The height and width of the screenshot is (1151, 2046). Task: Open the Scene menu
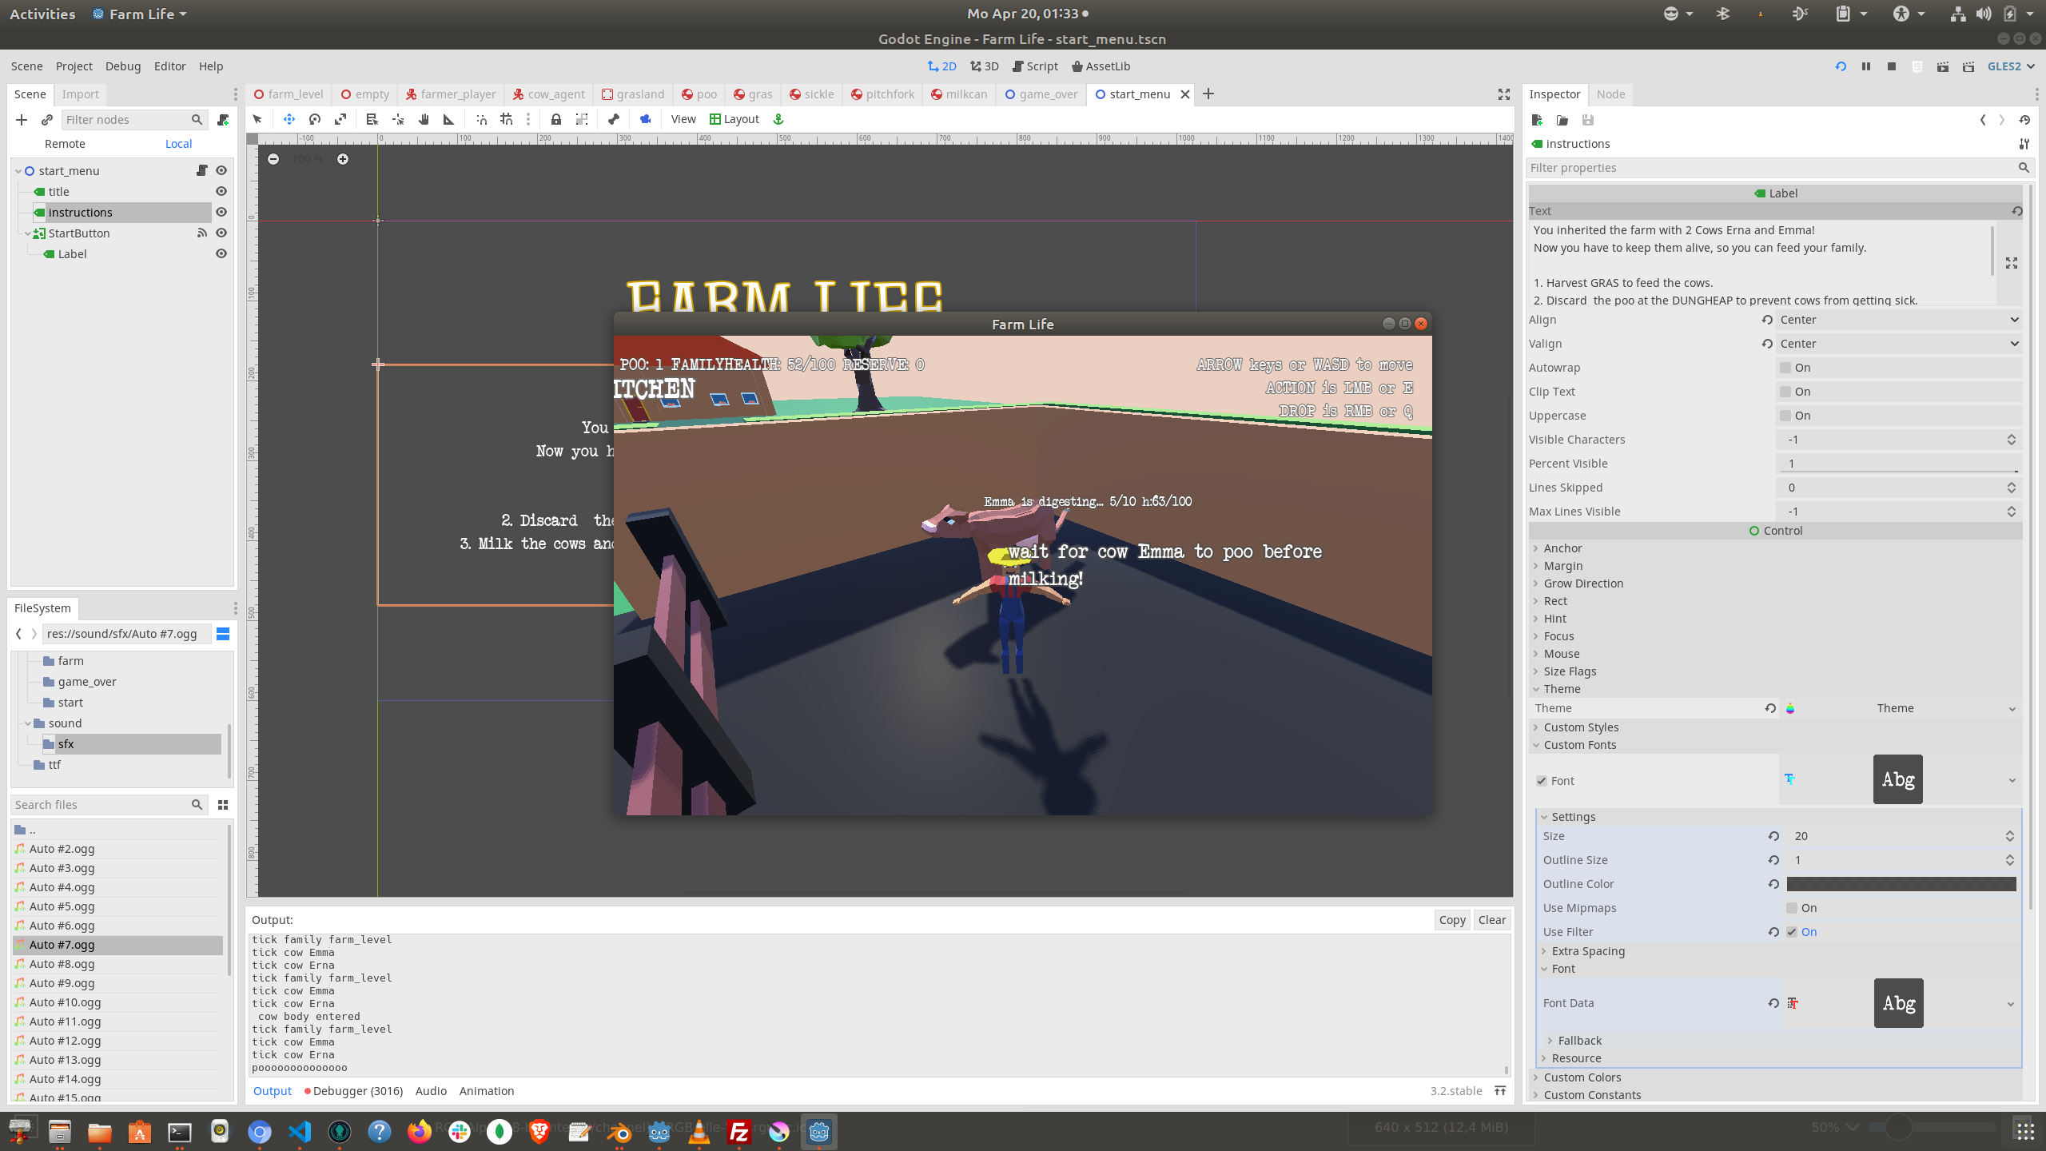tap(26, 65)
